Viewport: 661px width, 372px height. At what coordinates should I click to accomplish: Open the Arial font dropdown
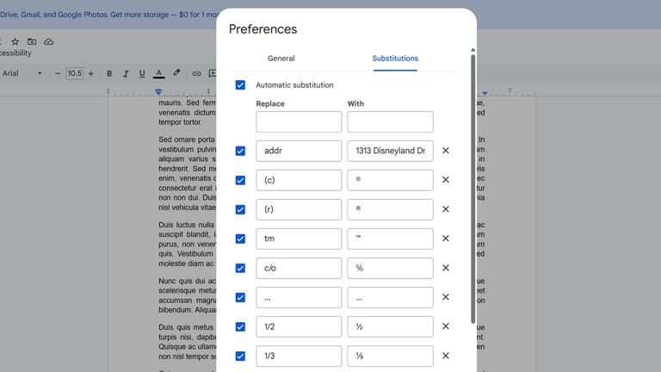pos(22,73)
